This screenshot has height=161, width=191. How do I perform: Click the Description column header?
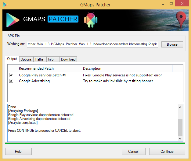coord(127,68)
